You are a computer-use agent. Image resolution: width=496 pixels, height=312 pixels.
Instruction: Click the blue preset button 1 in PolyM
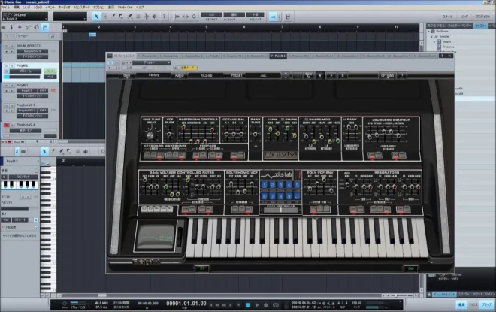pyautogui.click(x=265, y=184)
